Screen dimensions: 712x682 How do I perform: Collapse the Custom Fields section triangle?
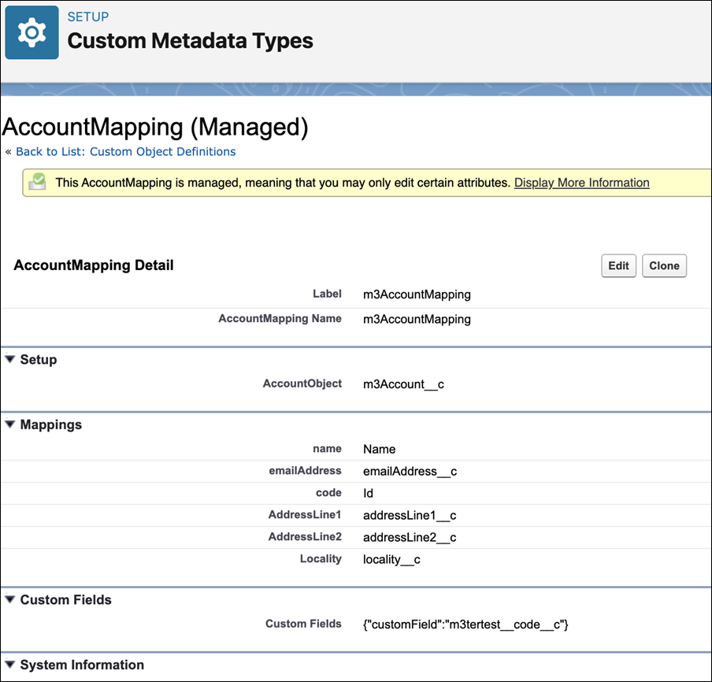click(x=10, y=599)
